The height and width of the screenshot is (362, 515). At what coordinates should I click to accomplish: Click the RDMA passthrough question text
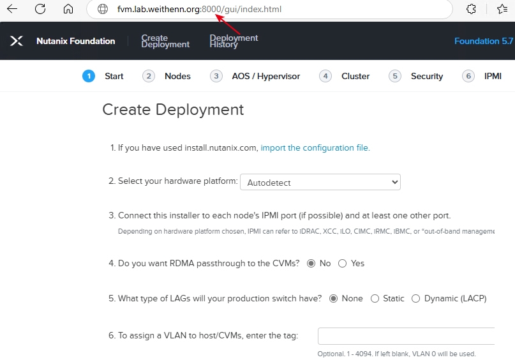(x=209, y=264)
